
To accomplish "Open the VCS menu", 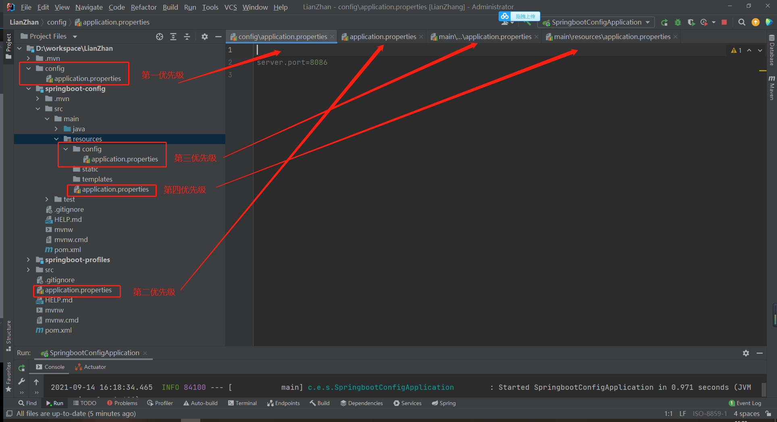I will tap(231, 7).
